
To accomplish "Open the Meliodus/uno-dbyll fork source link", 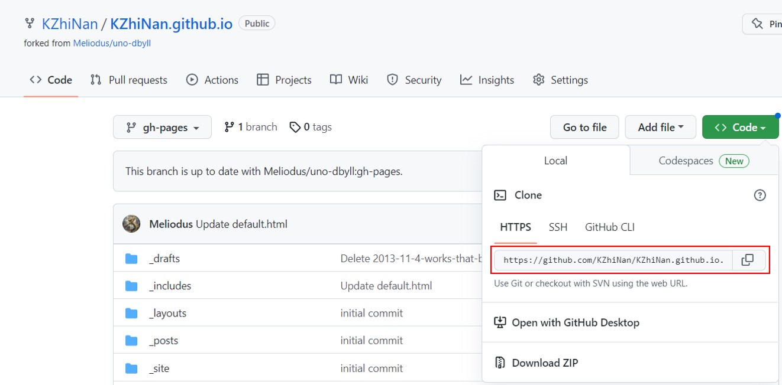I will [112, 43].
